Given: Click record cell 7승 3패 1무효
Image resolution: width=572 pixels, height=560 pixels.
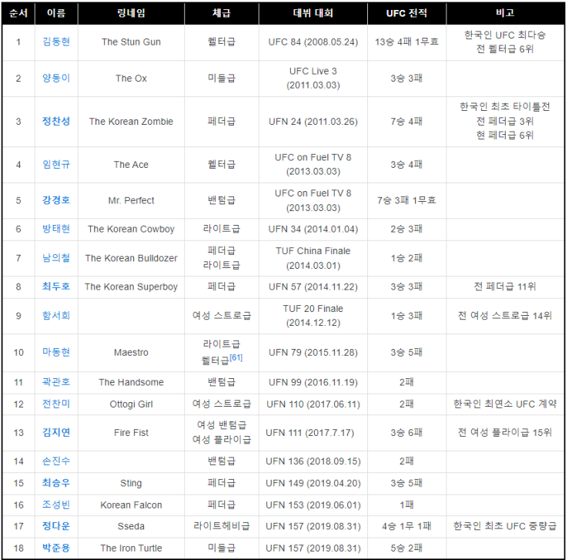Looking at the screenshot, I should [406, 200].
